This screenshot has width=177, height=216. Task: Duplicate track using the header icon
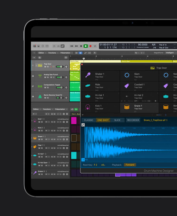pyautogui.click(x=39, y=57)
